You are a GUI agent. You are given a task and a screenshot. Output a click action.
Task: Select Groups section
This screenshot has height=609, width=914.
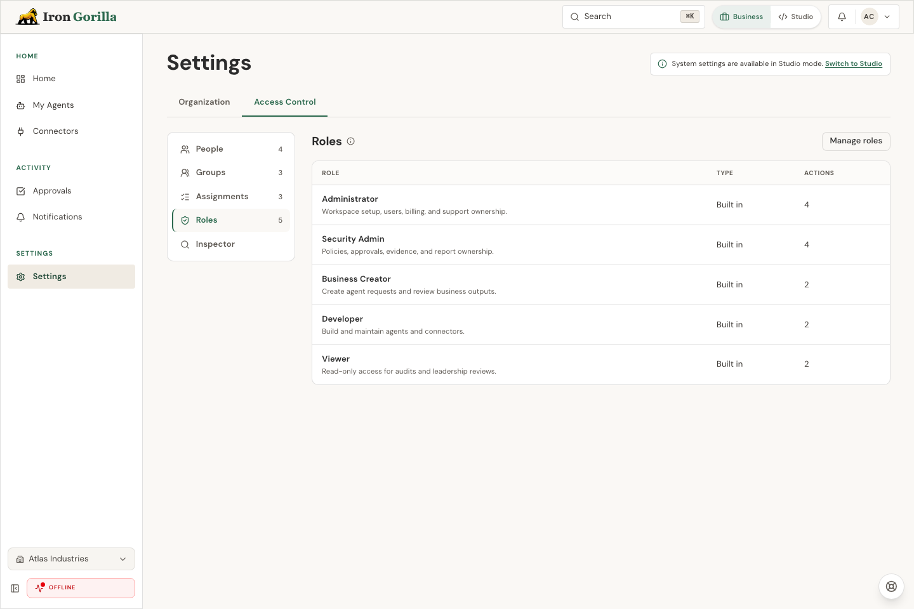[x=231, y=173]
